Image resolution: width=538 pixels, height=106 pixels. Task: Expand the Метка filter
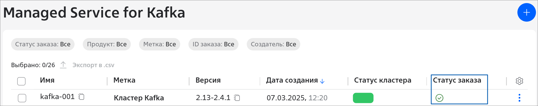160,44
